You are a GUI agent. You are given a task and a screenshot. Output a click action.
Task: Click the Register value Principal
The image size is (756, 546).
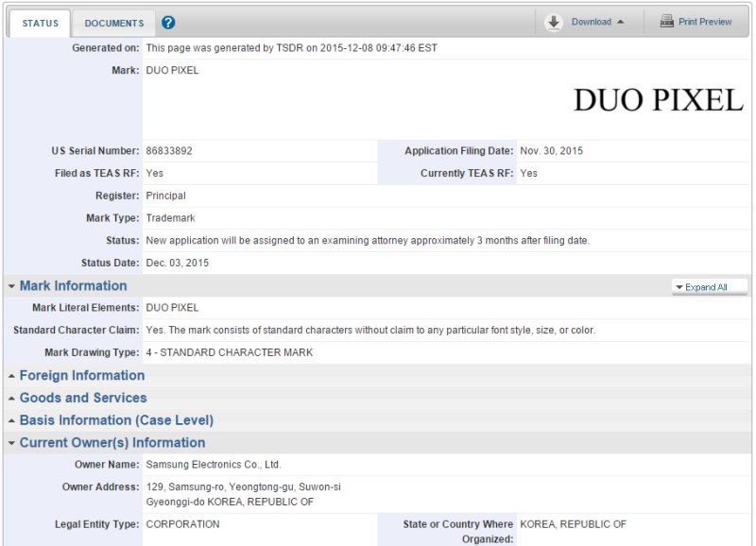(x=165, y=196)
